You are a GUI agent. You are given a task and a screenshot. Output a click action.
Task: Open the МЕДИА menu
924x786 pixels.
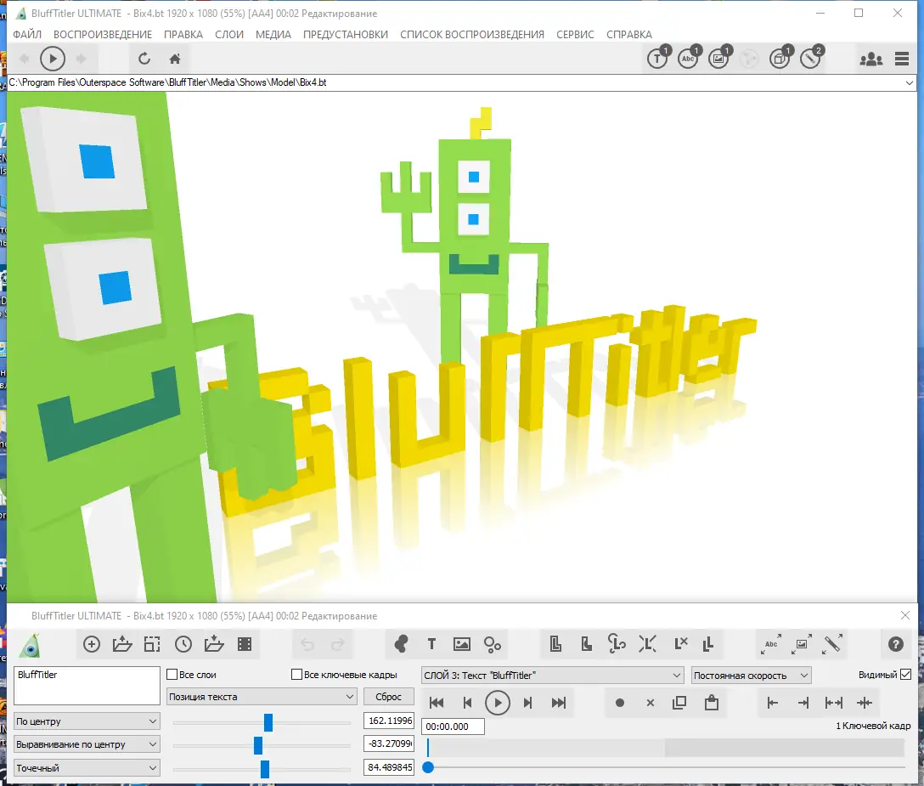coord(273,35)
